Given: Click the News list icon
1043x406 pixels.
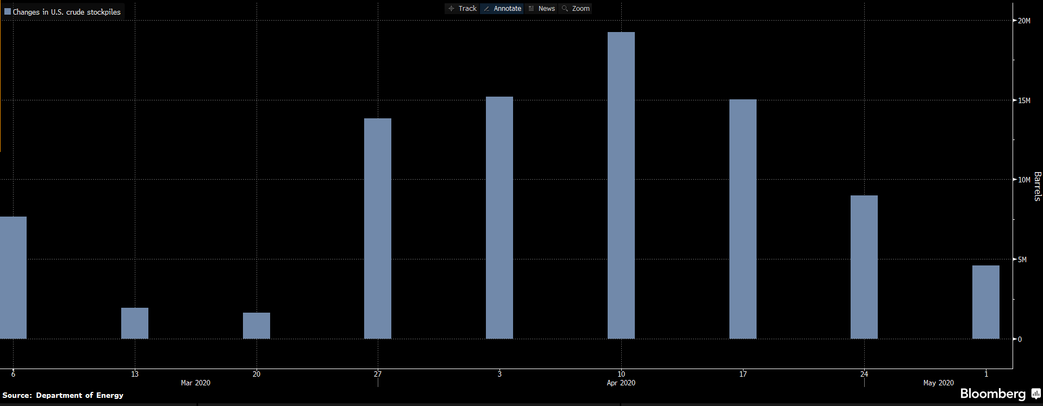Looking at the screenshot, I should coord(532,9).
